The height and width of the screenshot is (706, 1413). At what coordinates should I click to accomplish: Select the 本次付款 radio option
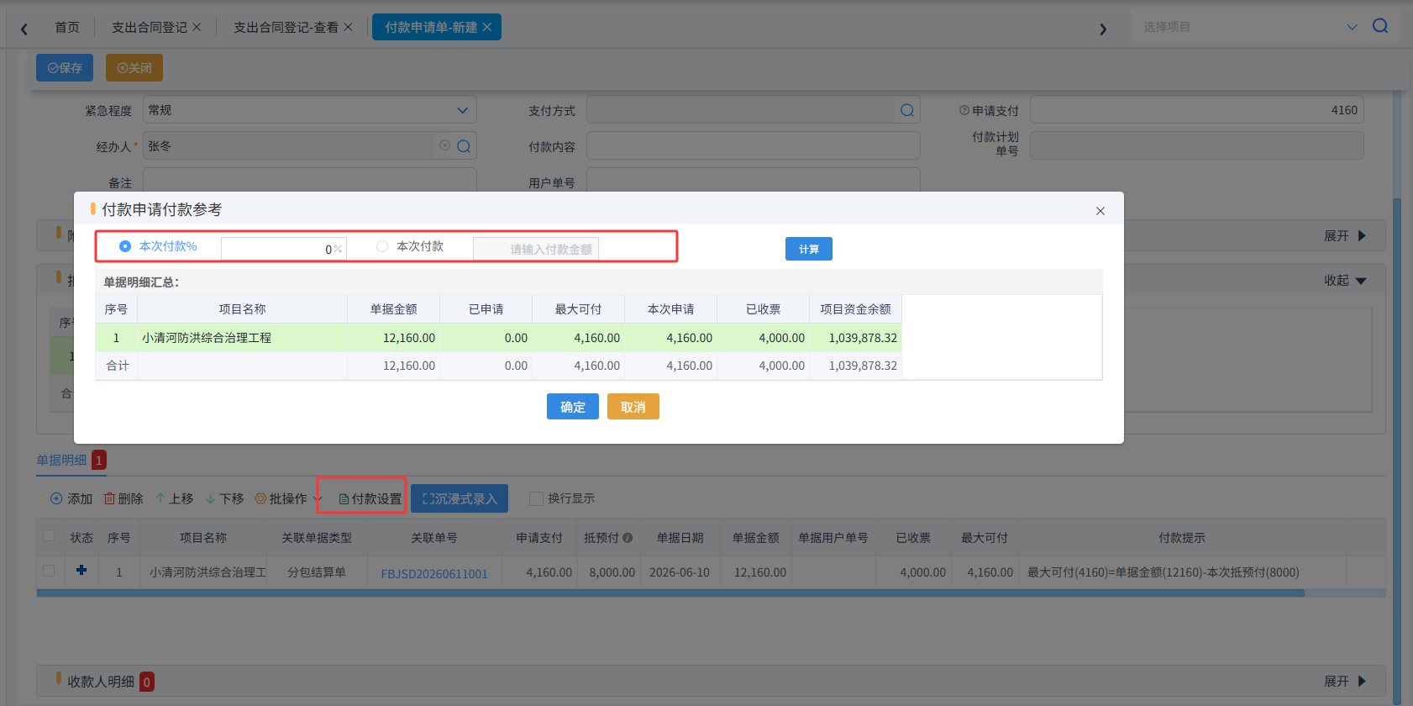click(x=382, y=246)
